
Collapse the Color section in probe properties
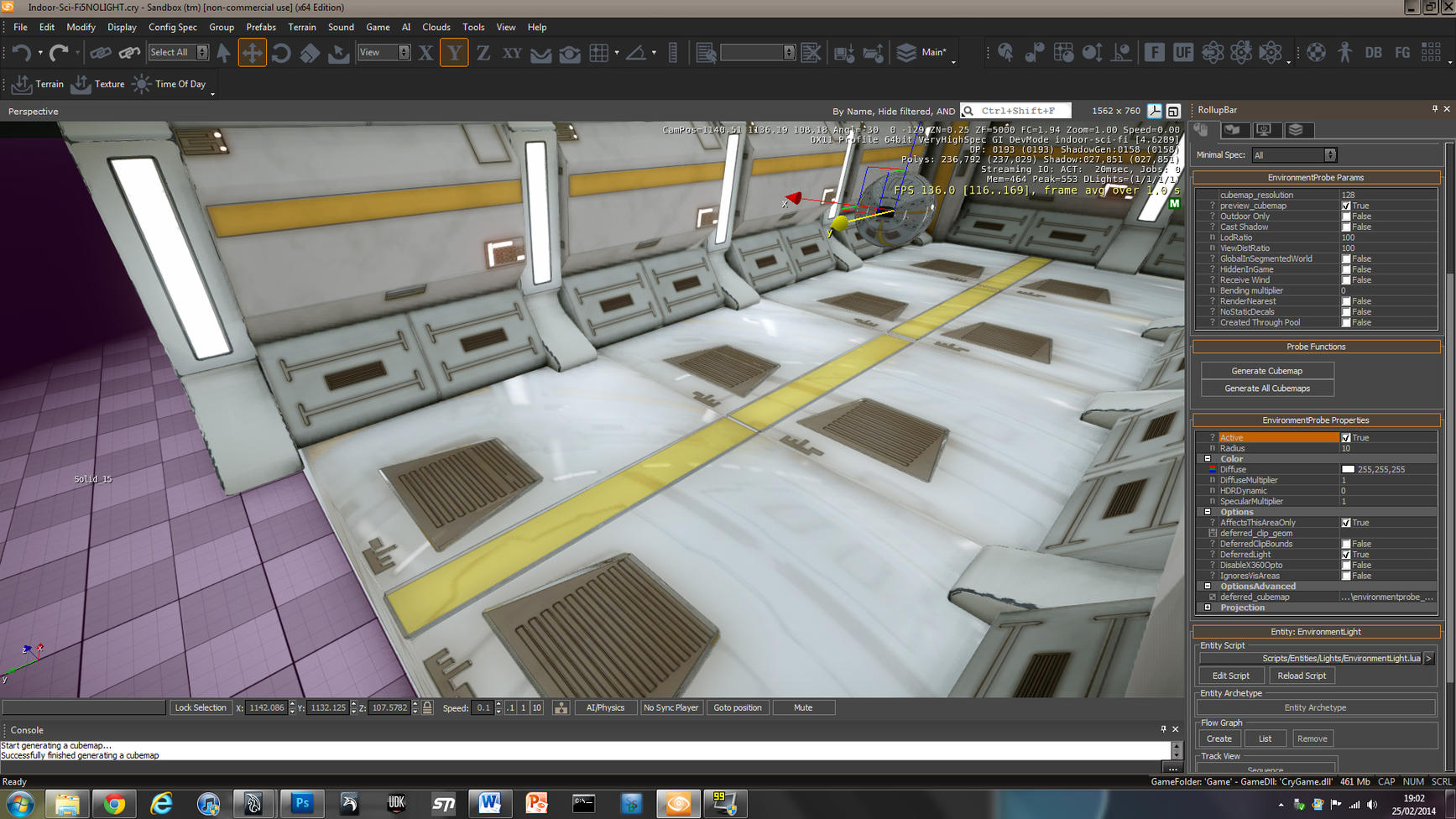1208,459
